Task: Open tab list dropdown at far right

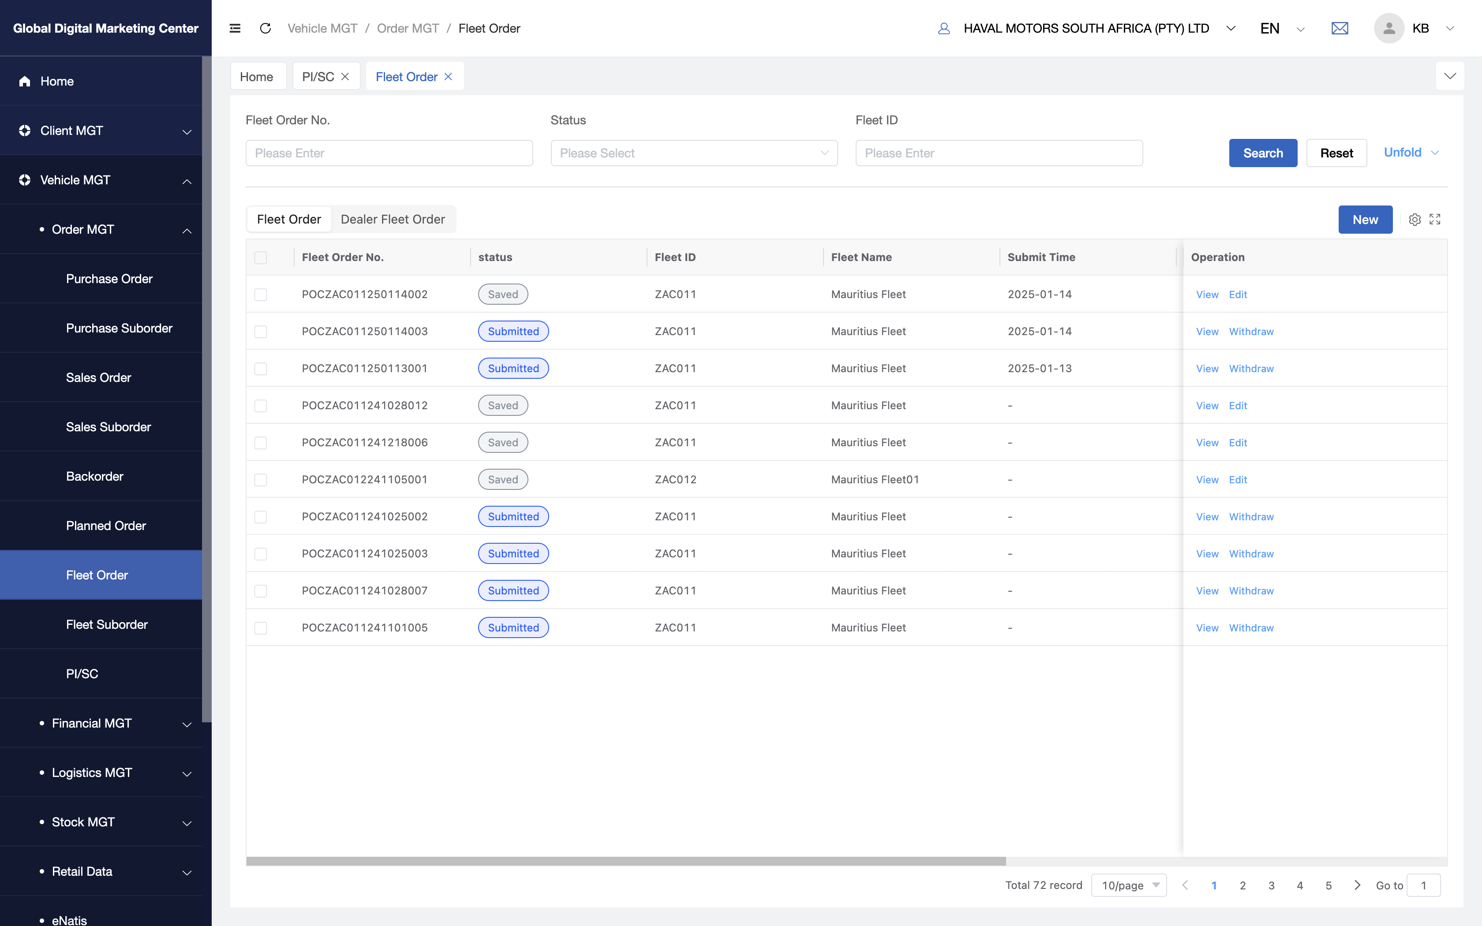Action: (x=1449, y=76)
